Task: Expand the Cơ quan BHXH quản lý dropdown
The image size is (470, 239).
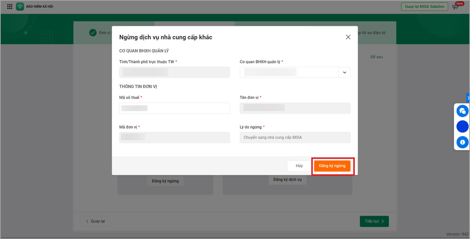Action: point(344,72)
